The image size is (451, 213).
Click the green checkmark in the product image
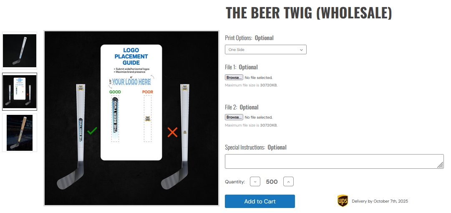click(92, 131)
